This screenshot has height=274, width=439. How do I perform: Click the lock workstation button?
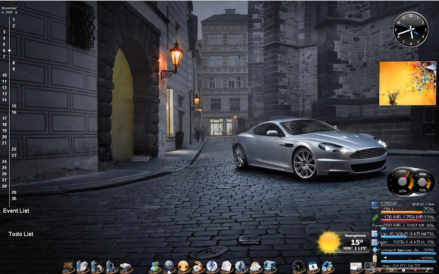coord(403,270)
